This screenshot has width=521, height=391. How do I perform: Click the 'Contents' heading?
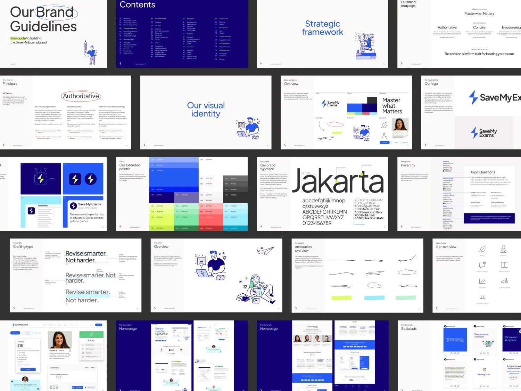pyautogui.click(x=137, y=5)
